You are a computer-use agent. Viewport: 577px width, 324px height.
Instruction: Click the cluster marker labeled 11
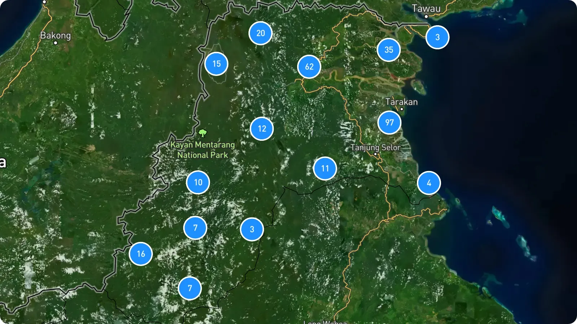[x=325, y=168]
